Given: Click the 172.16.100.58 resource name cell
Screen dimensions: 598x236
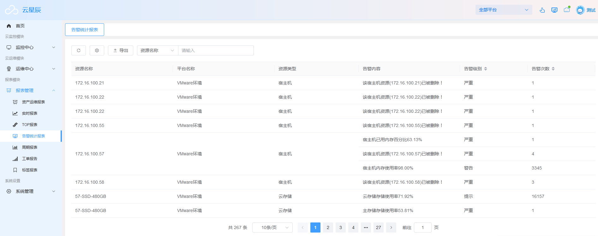Looking at the screenshot, I should (x=90, y=182).
